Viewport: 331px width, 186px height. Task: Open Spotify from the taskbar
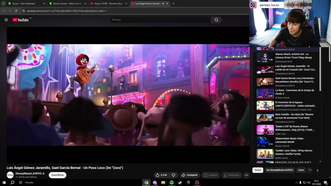(172, 183)
